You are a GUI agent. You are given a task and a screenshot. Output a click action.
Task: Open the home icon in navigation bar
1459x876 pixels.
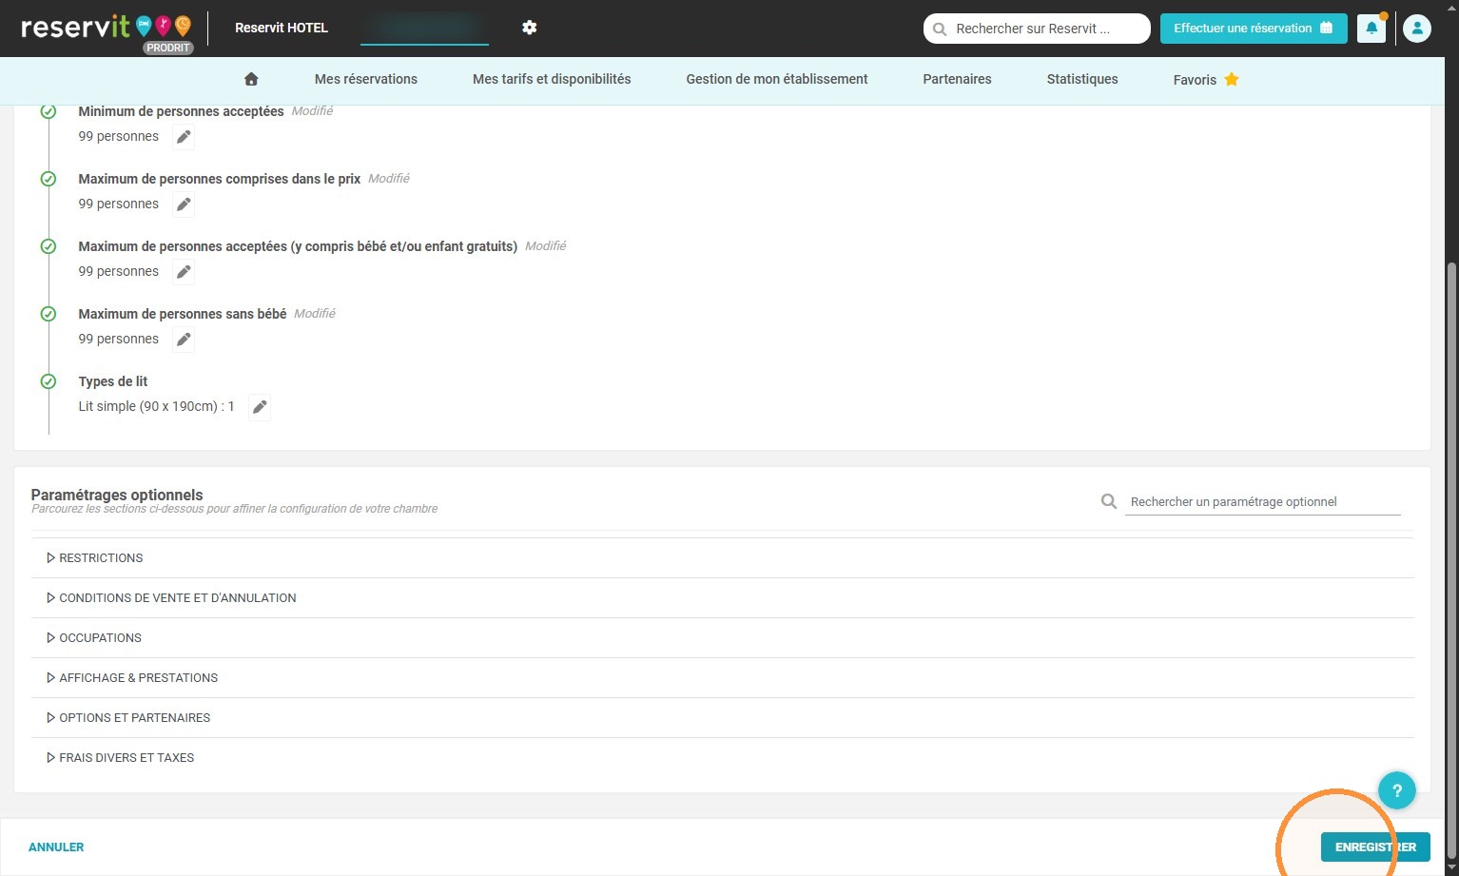(x=251, y=79)
